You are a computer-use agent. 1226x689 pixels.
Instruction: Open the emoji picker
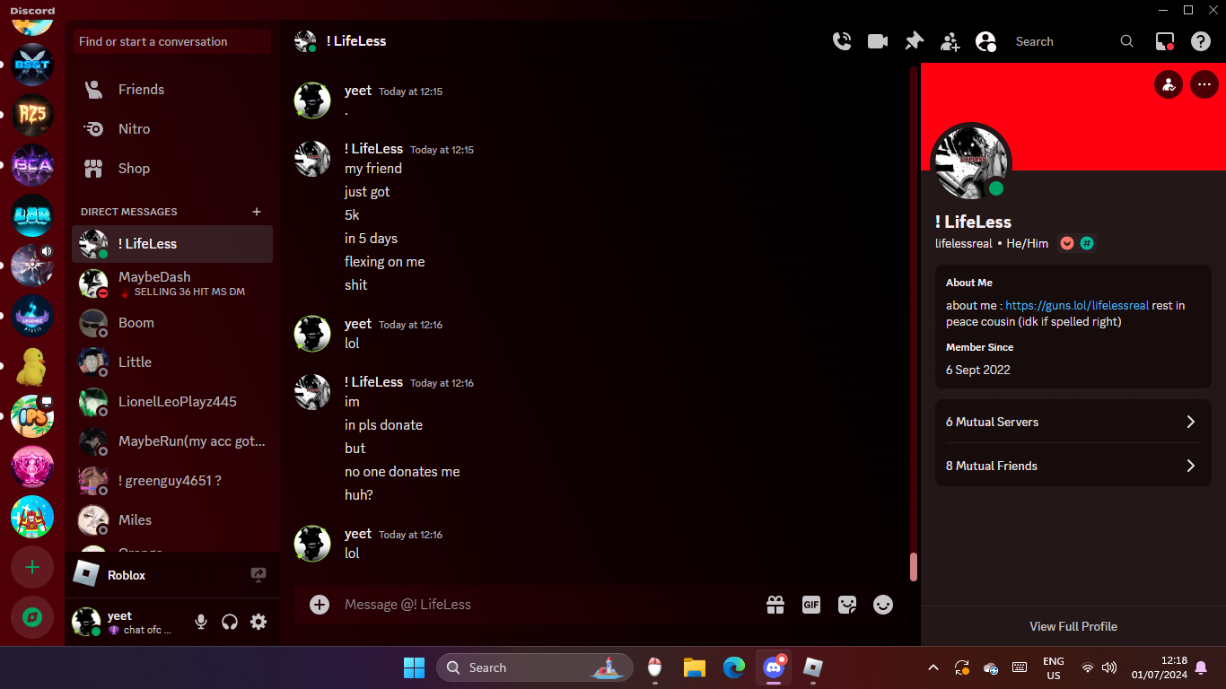click(883, 605)
